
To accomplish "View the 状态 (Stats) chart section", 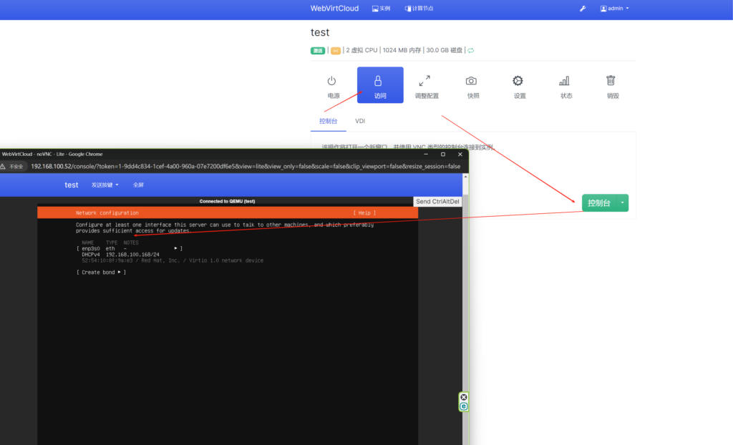I will (566, 87).
